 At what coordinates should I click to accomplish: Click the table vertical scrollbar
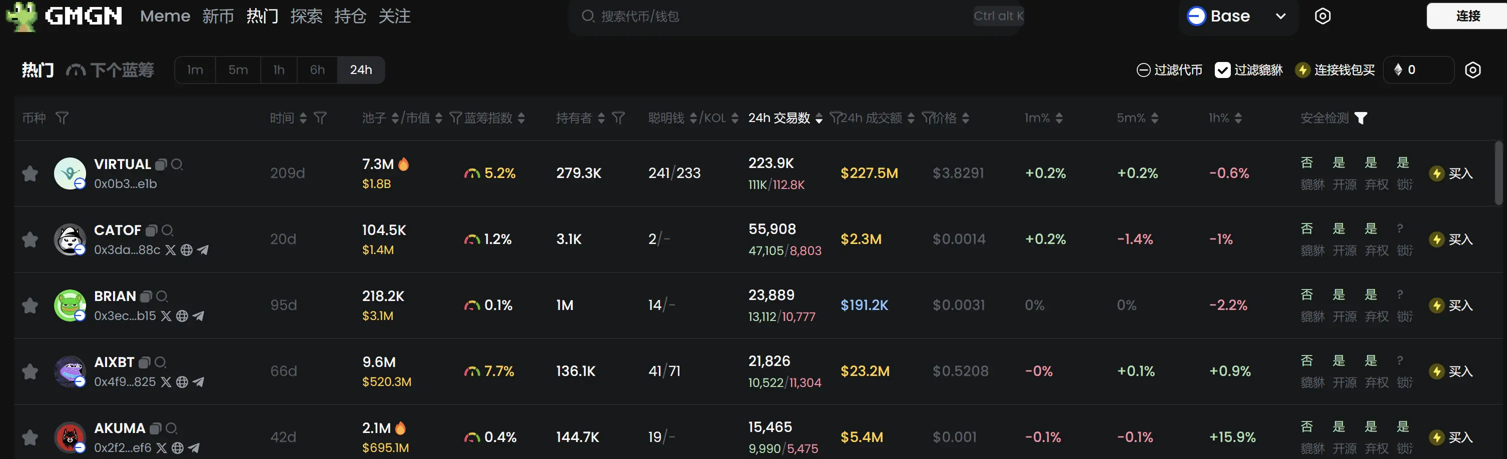tap(1498, 172)
